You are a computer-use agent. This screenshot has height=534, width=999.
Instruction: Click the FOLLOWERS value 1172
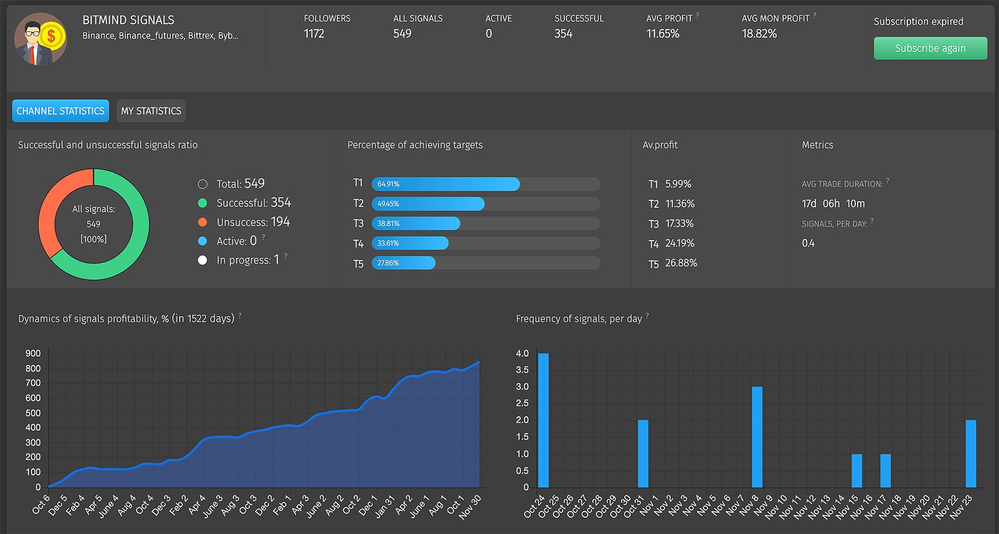click(314, 34)
